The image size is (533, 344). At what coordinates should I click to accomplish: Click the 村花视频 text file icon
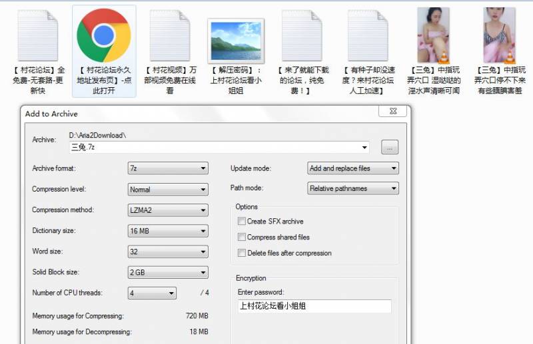169,35
